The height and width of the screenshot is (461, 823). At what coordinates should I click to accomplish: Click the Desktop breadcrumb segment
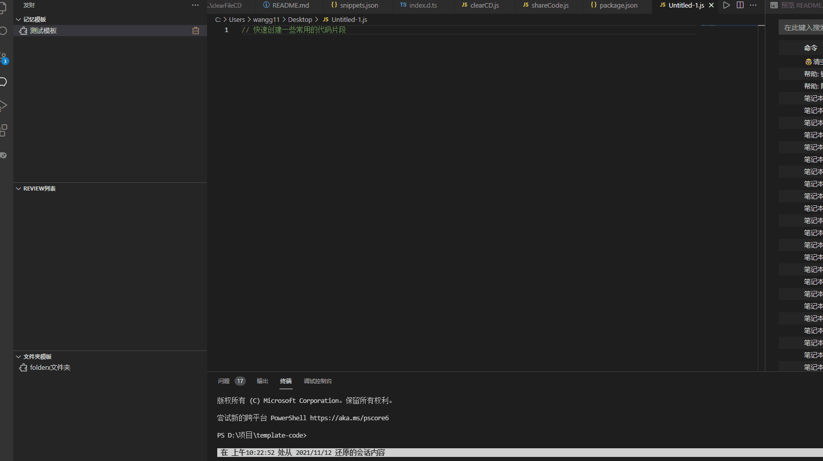pyautogui.click(x=300, y=19)
